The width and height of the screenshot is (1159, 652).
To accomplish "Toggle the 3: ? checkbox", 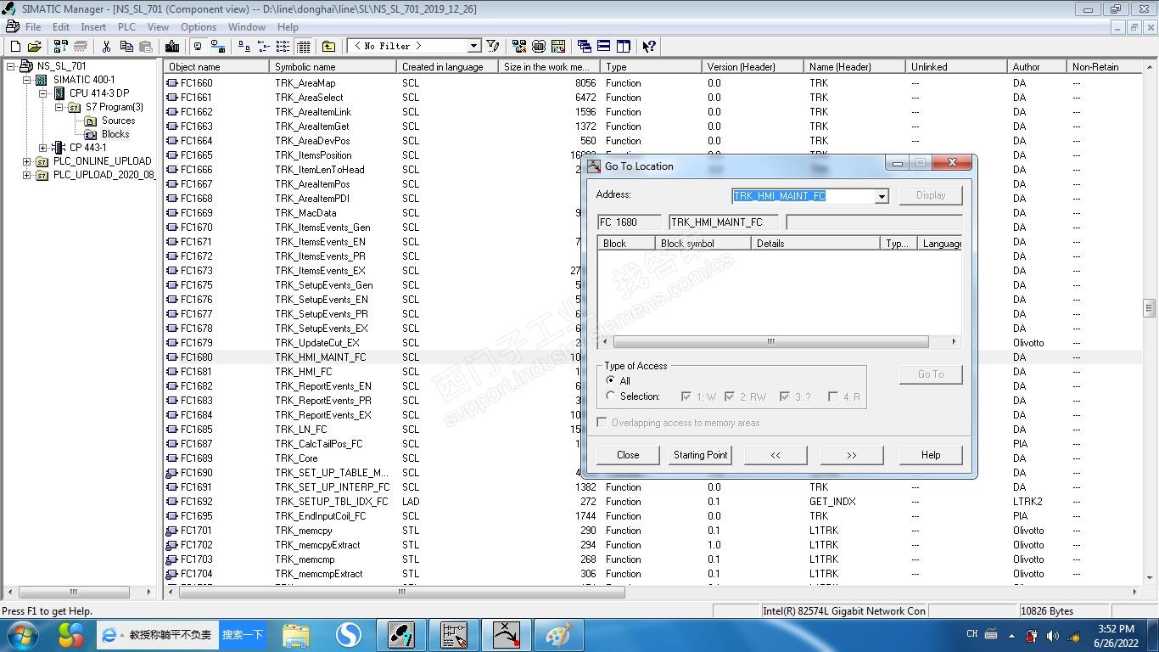I will coord(785,396).
